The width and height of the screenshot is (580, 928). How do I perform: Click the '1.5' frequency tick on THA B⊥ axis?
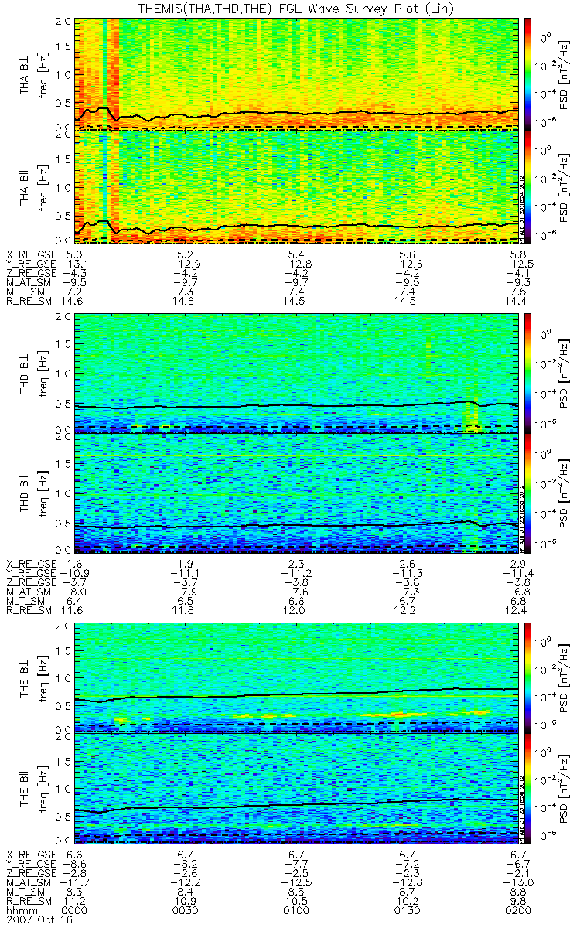[64, 46]
